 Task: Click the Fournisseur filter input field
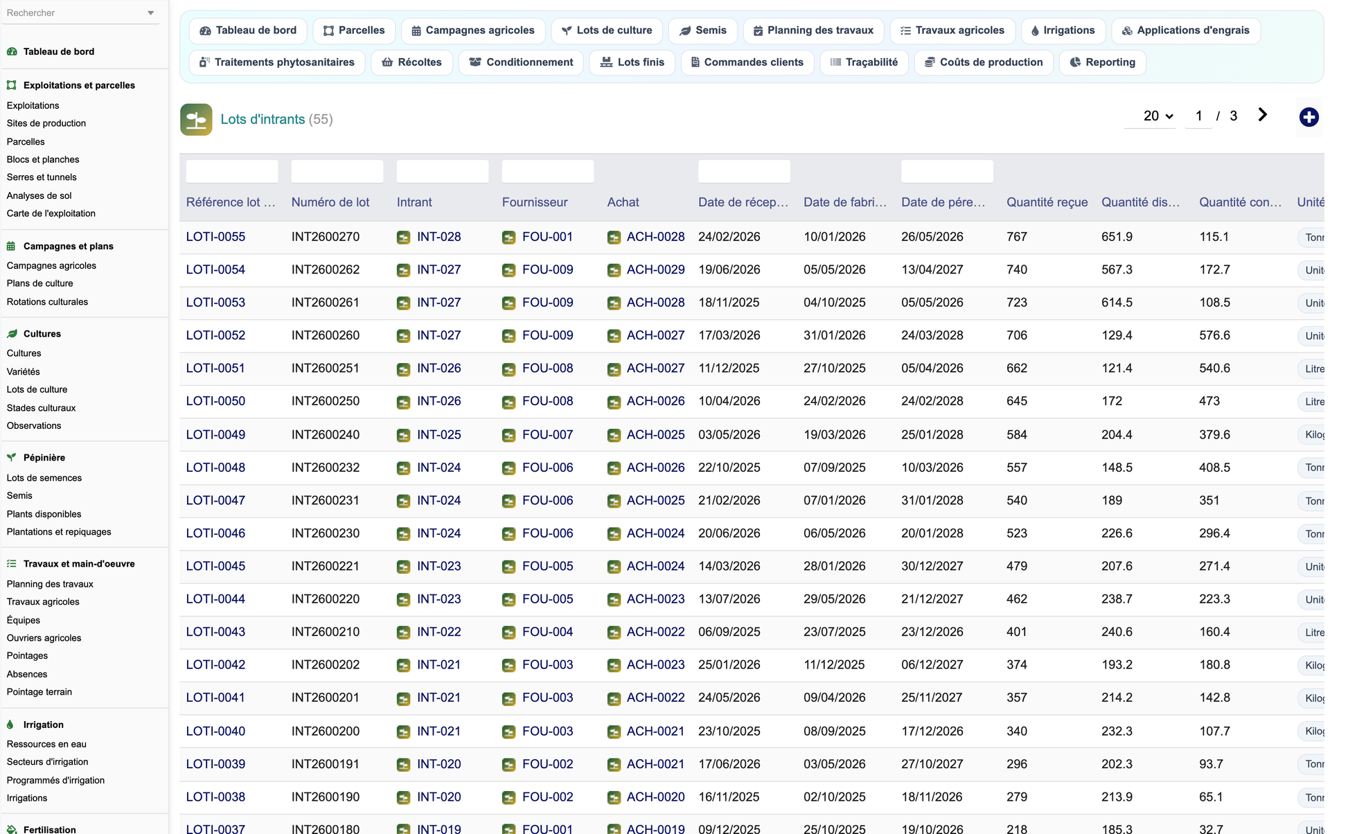tap(547, 171)
